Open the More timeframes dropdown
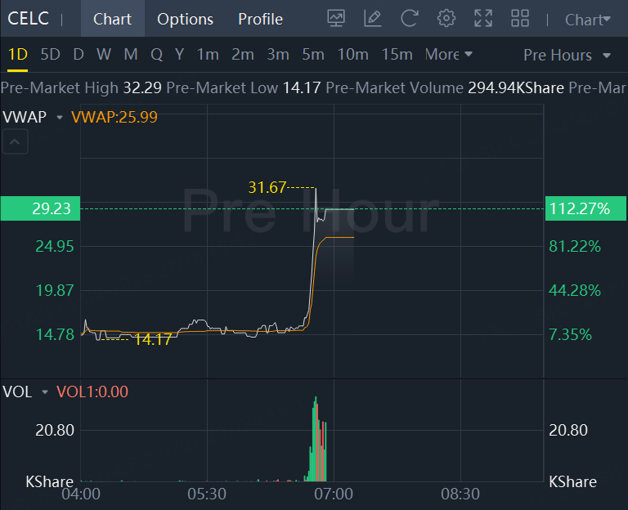 (x=449, y=55)
